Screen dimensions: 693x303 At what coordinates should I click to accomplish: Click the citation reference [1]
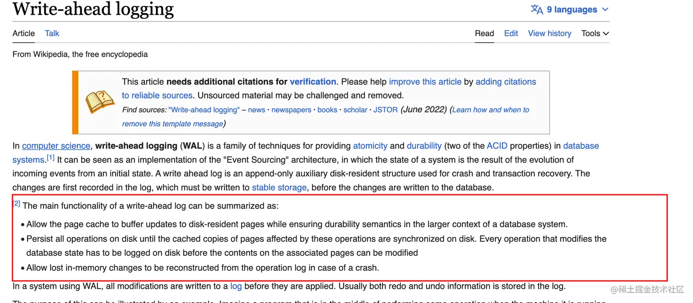click(x=50, y=158)
